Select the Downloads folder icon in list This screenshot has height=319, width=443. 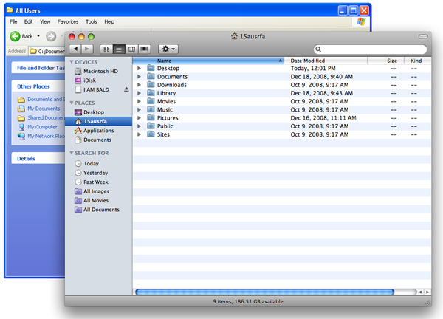click(151, 84)
